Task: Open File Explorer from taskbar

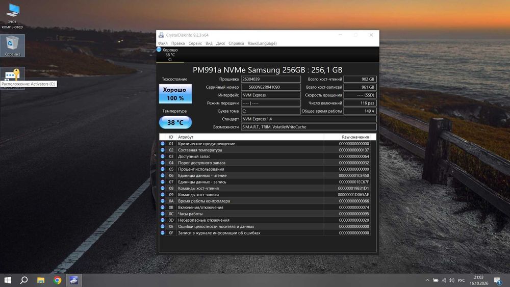Action: [41, 280]
